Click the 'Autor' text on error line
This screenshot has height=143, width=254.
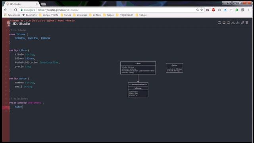tap(19, 107)
